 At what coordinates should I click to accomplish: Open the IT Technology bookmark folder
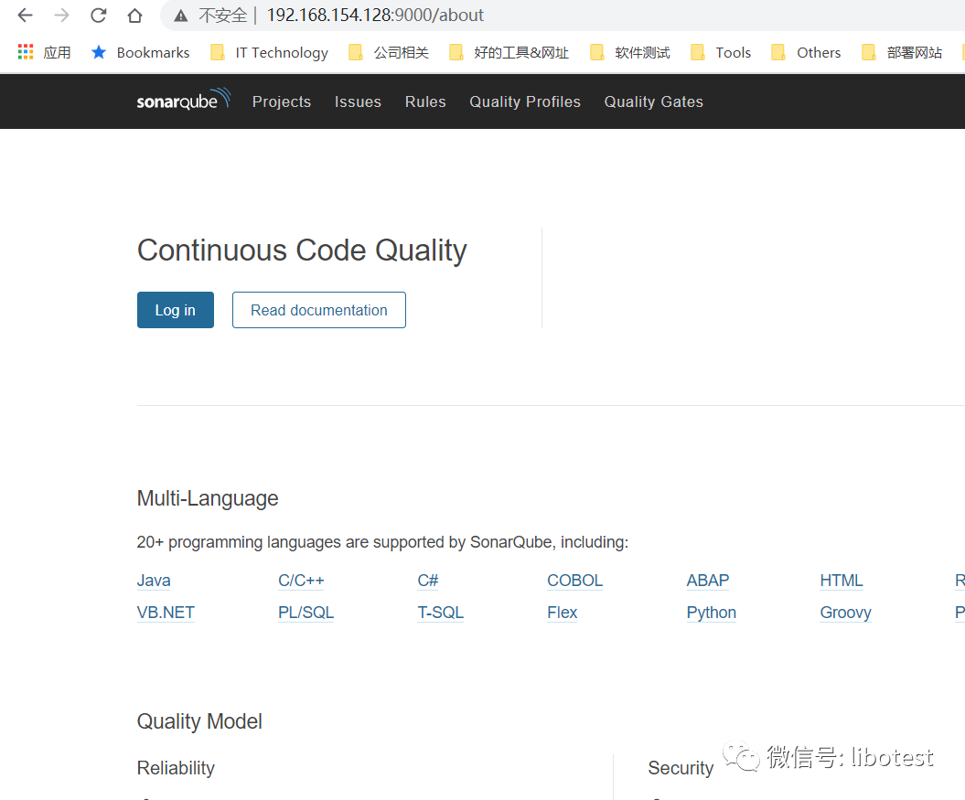click(x=269, y=53)
